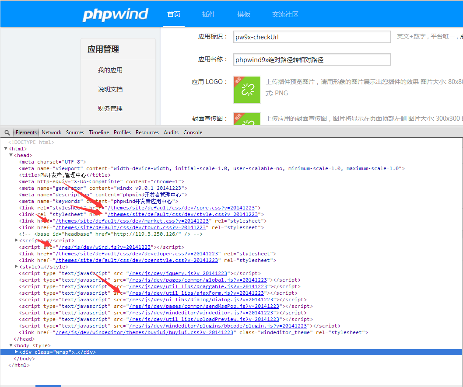The image size is (463, 387).
Task: Open the Profiles tab in DevTools
Action: 122,132
